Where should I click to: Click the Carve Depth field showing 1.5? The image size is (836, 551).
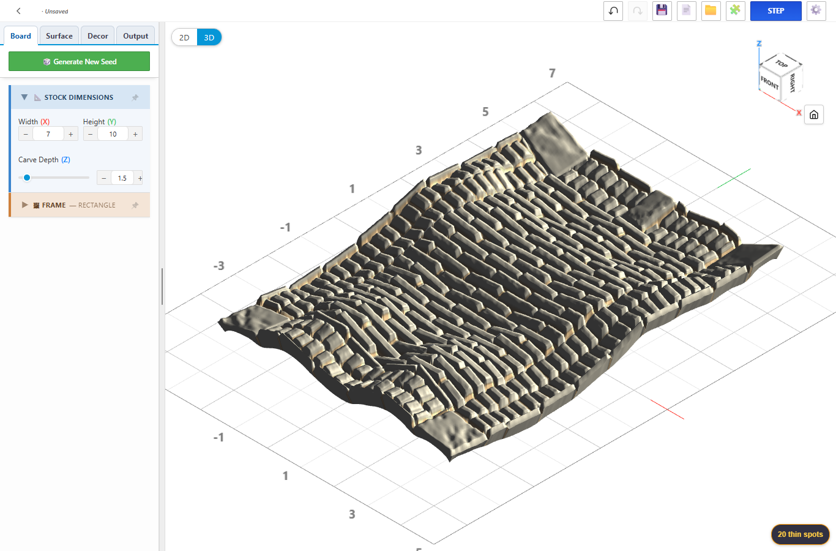(122, 178)
